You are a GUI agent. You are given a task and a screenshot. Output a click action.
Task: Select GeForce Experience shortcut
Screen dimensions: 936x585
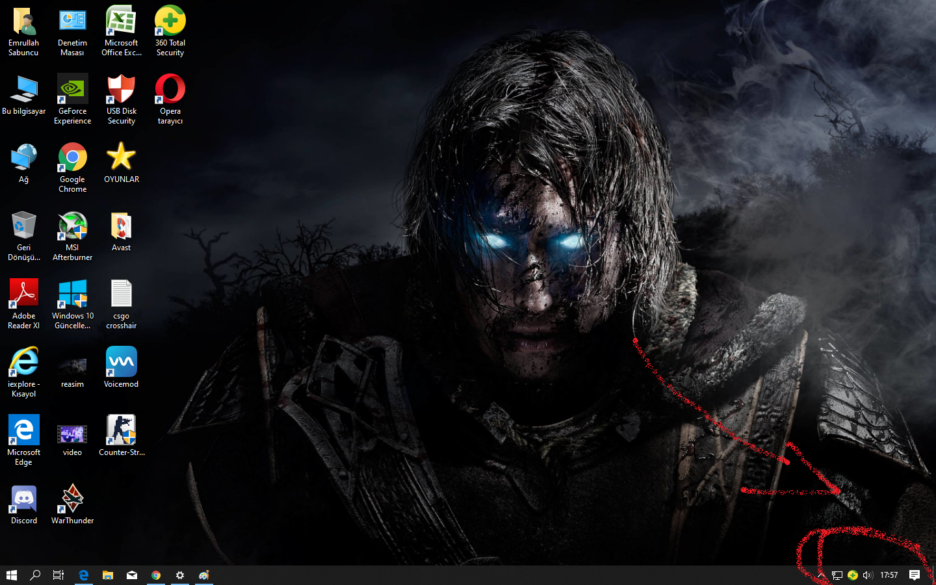coord(72,99)
